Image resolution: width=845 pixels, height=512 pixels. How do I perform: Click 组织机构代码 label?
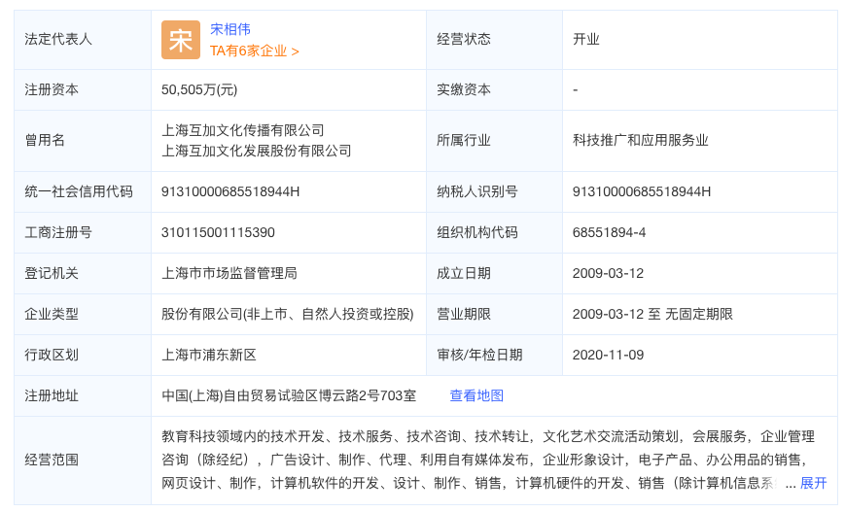[x=476, y=232]
